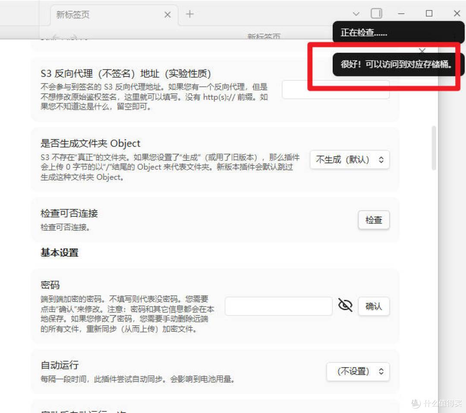Maximize the Obsidian window
Screen dimensions: 466x413
(429, 14)
